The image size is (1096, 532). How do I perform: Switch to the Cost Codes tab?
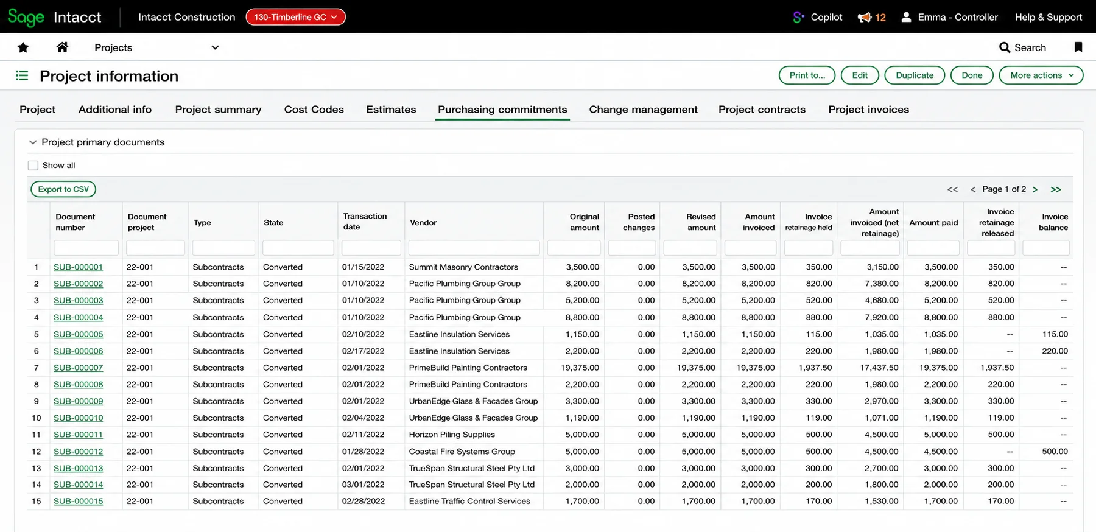click(314, 110)
